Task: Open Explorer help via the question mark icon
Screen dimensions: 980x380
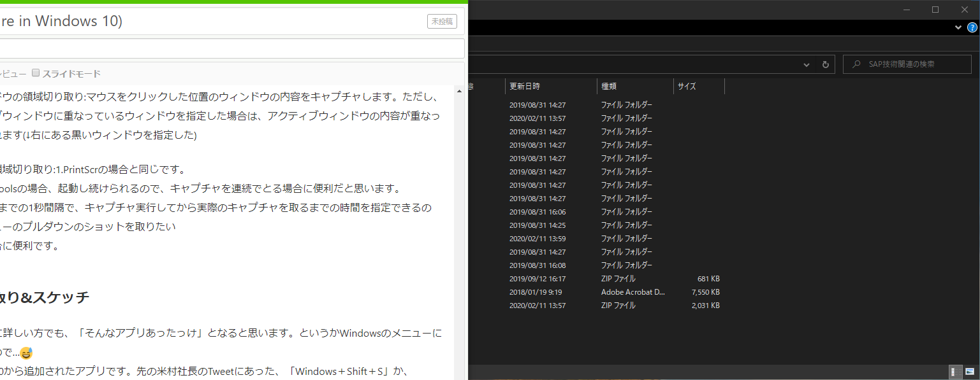Action: point(972,27)
